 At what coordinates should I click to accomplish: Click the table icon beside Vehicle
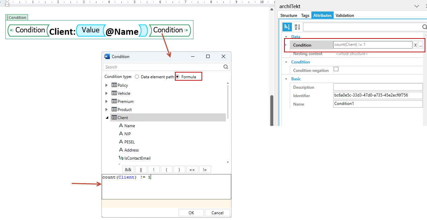[x=114, y=93]
